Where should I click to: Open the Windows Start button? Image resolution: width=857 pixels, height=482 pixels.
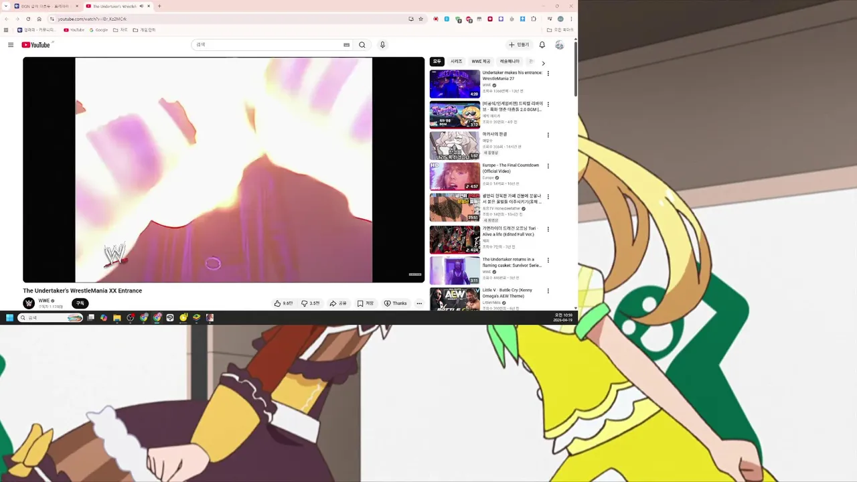[9, 318]
